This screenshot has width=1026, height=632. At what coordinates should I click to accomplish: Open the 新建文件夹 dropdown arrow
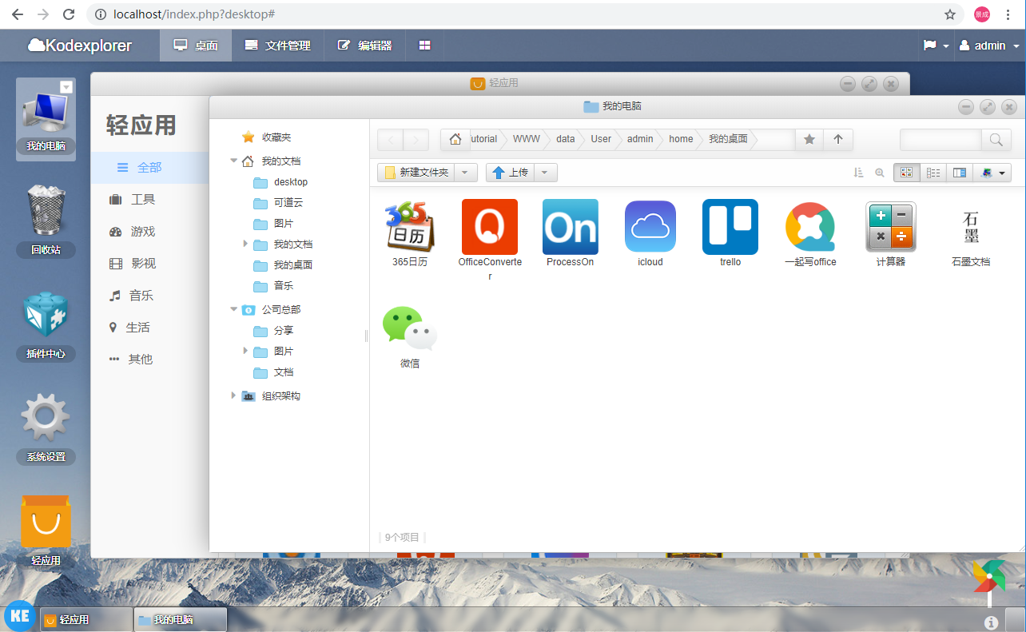[467, 173]
